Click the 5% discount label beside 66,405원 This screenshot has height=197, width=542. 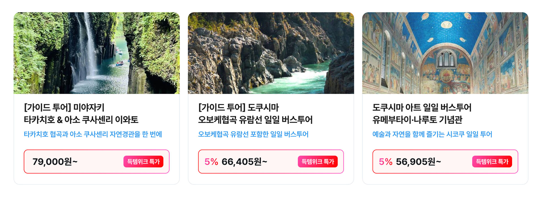point(211,162)
